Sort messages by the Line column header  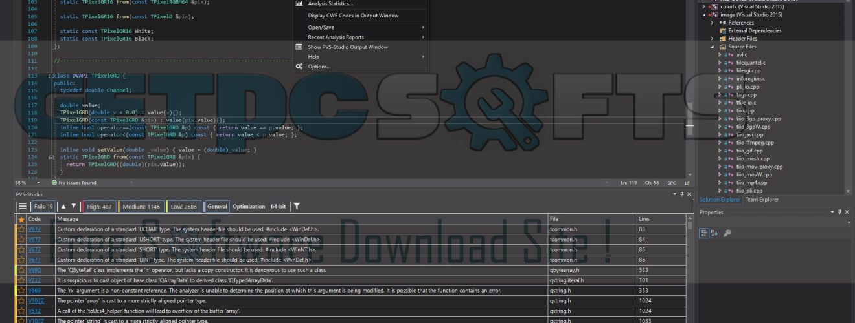pos(661,220)
